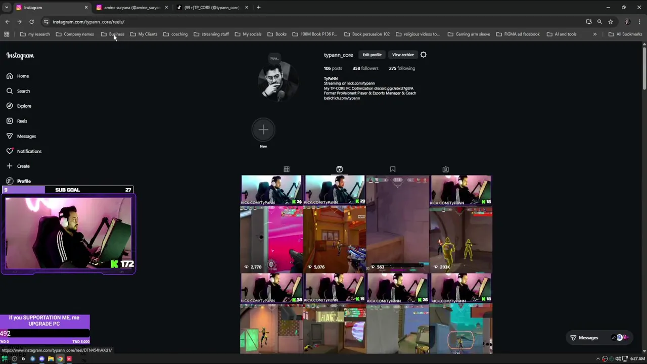Open Windows Start button

pyautogui.click(x=5, y=359)
